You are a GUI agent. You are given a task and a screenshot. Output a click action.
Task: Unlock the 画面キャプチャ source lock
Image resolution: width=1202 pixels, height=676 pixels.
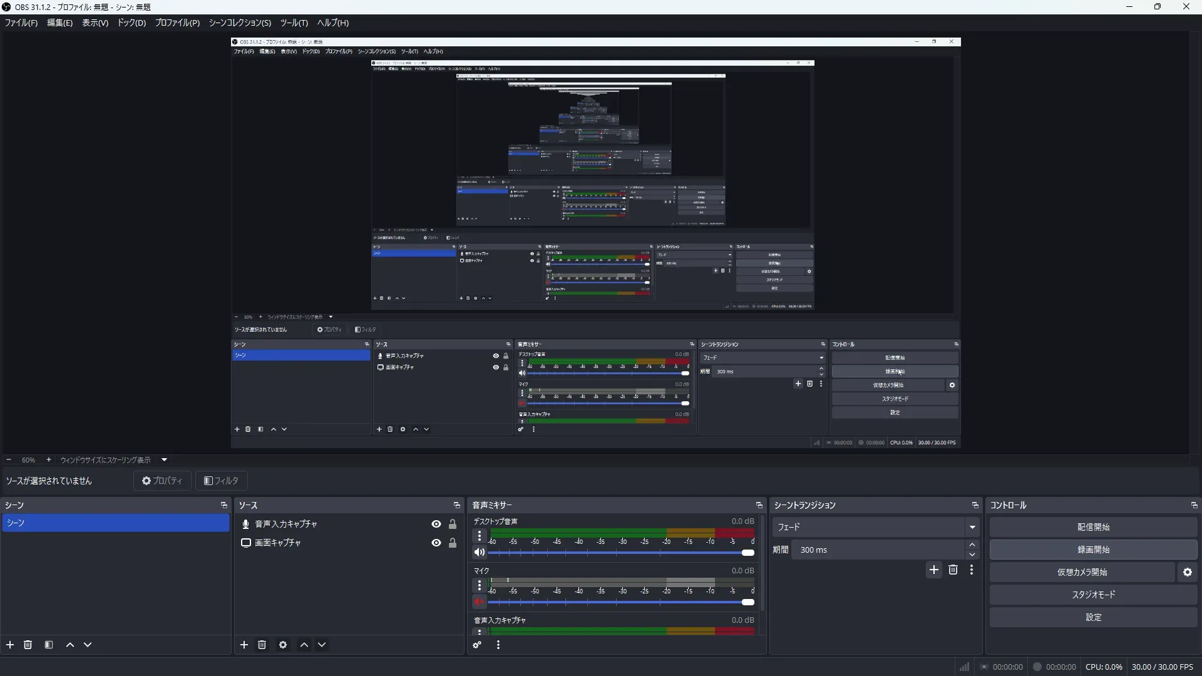tap(453, 543)
